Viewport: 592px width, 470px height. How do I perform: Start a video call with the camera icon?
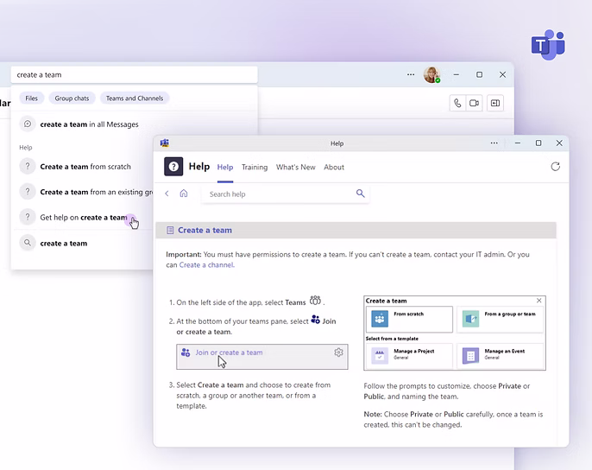(x=475, y=103)
